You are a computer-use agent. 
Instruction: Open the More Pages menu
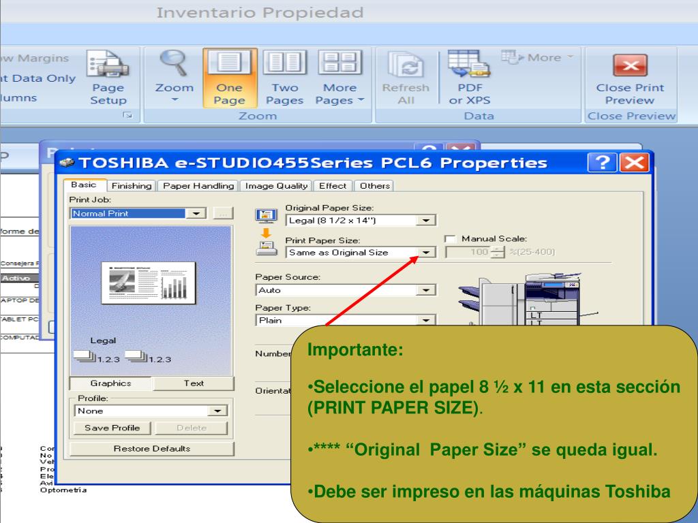[339, 78]
